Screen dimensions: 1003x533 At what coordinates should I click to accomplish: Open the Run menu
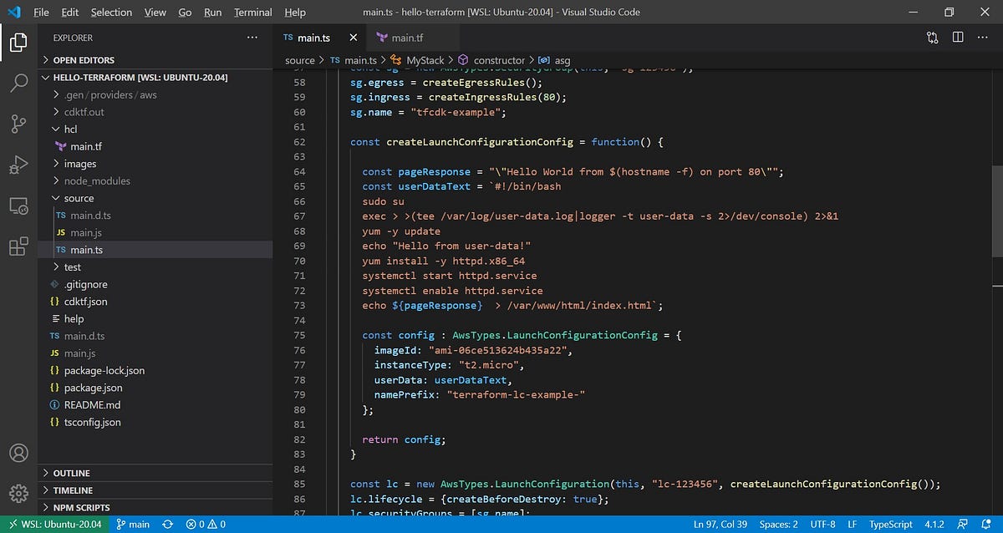click(x=213, y=13)
